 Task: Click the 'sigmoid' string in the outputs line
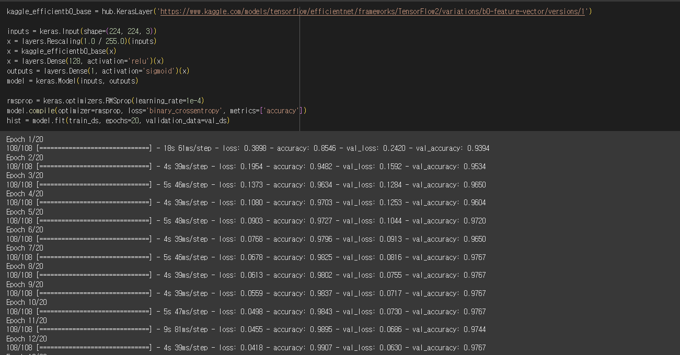(x=159, y=71)
